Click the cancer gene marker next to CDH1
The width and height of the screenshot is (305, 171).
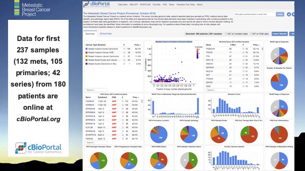coord(212,60)
